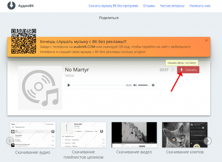Image resolution: width=222 pixels, height=162 pixels.
Task: Click the Setiva artist name
Action: point(69,76)
